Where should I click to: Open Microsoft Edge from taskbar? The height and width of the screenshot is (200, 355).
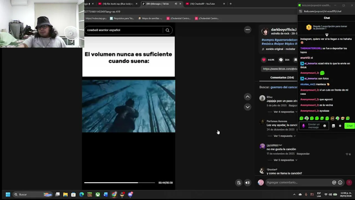(82, 194)
